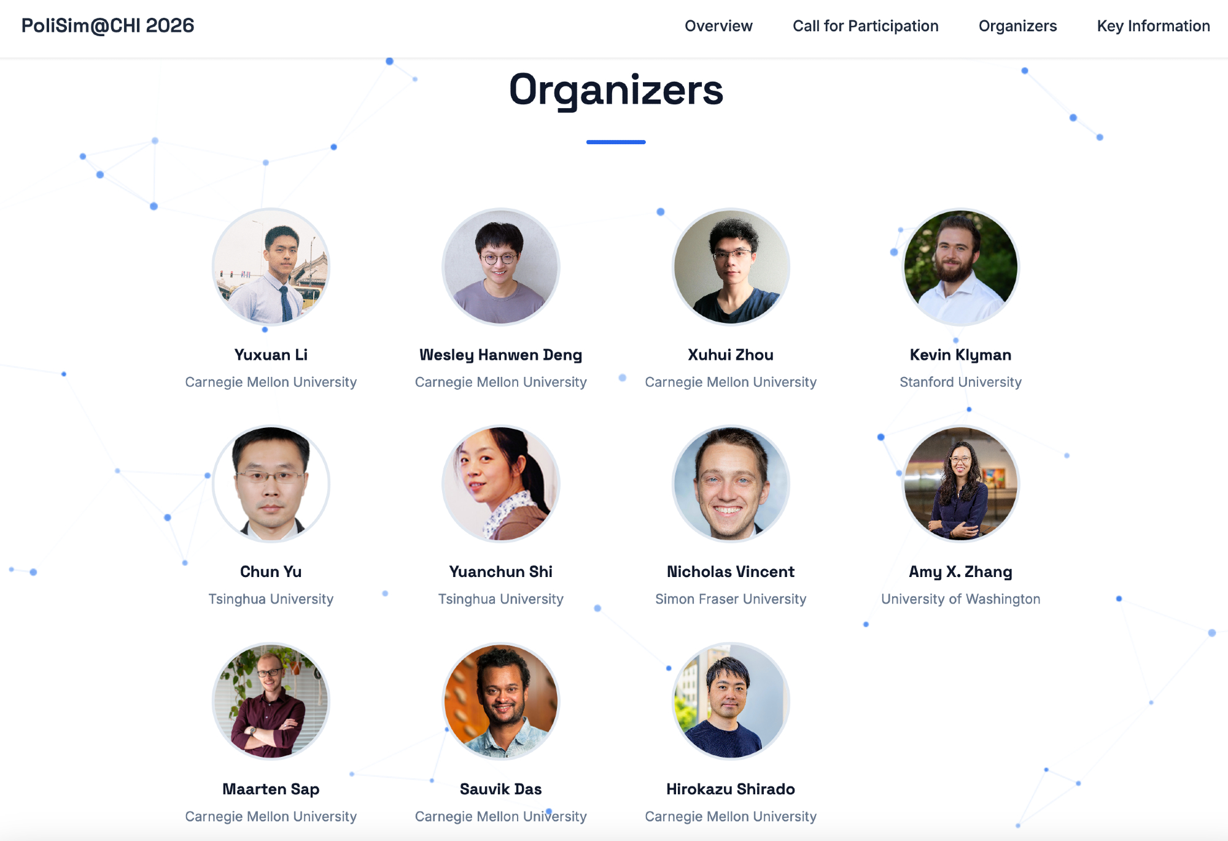Click Xuhui Zhou's profile photo

[731, 267]
